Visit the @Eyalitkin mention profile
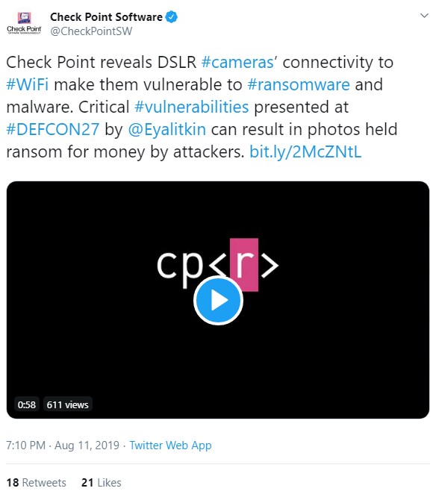The image size is (436, 494). tap(167, 130)
